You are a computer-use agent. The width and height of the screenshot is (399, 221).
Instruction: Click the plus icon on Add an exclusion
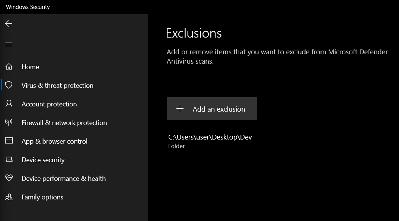tap(180, 108)
